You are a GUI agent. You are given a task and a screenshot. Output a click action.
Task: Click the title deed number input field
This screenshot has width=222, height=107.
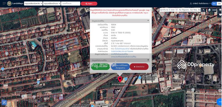coord(71,4)
